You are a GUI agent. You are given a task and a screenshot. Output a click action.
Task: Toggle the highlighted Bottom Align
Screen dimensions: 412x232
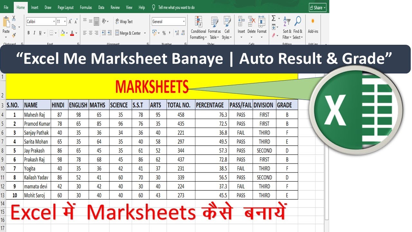coord(97,22)
